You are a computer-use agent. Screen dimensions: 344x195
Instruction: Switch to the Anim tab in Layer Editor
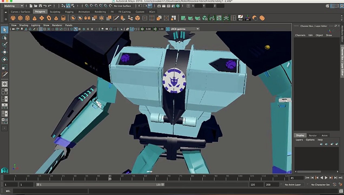click(x=325, y=135)
